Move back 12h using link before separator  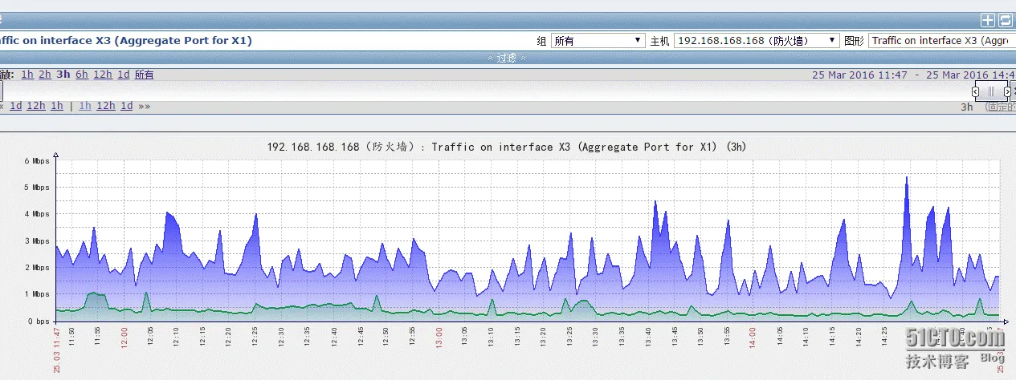click(x=36, y=106)
